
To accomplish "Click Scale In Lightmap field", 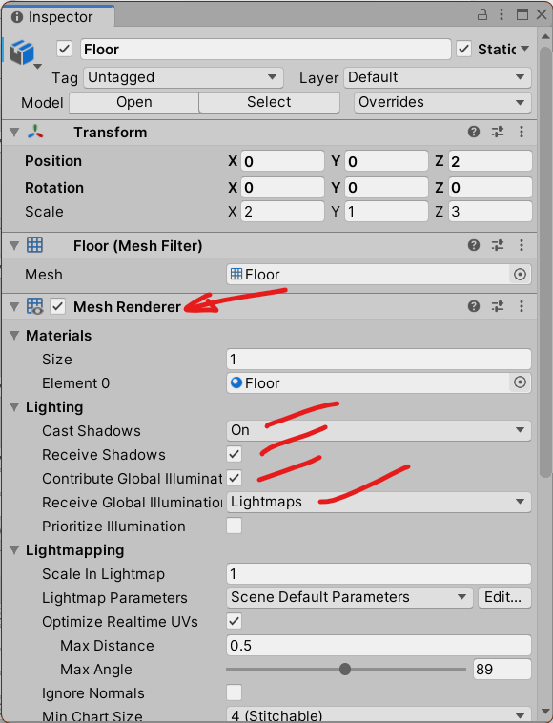I will pyautogui.click(x=379, y=573).
